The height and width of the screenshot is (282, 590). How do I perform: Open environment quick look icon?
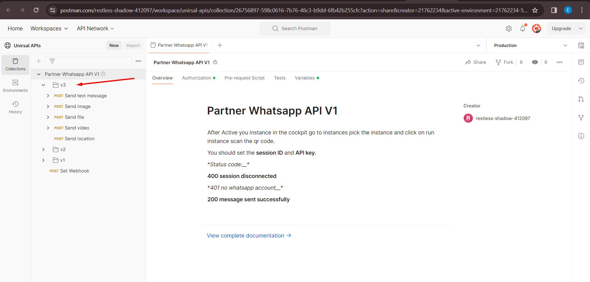coord(581,45)
